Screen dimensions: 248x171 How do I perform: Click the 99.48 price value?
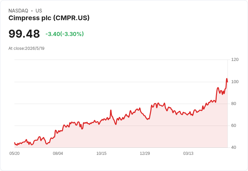24,34
